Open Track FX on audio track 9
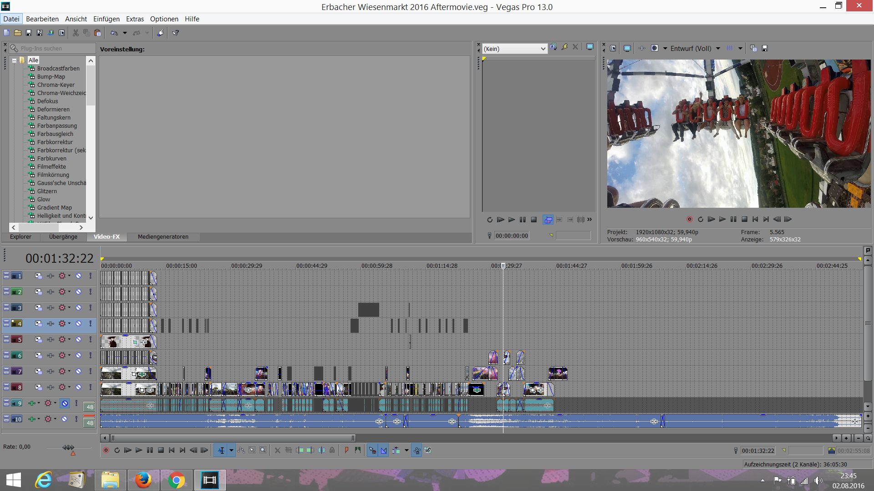Screen dimensions: 874x491 tap(32, 403)
